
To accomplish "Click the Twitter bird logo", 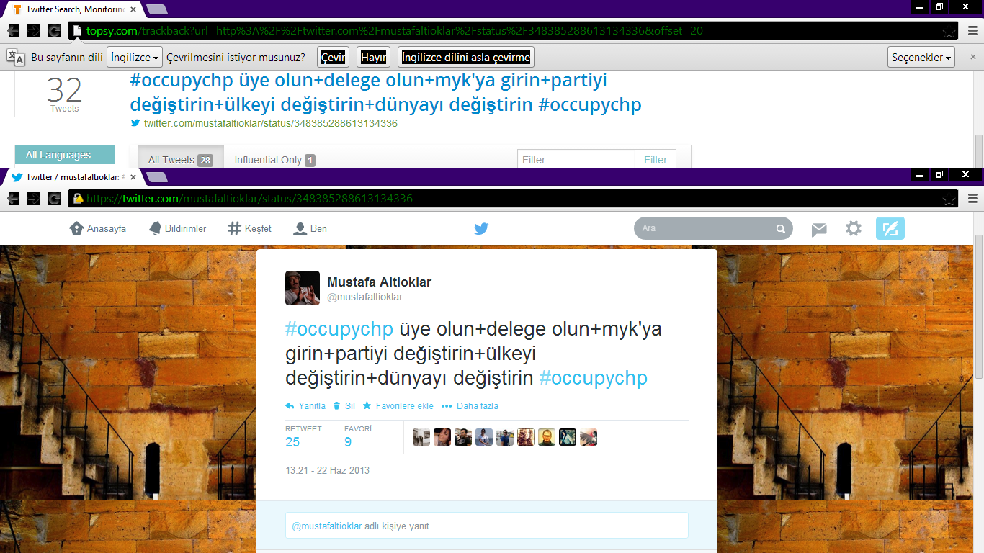I will coord(481,228).
